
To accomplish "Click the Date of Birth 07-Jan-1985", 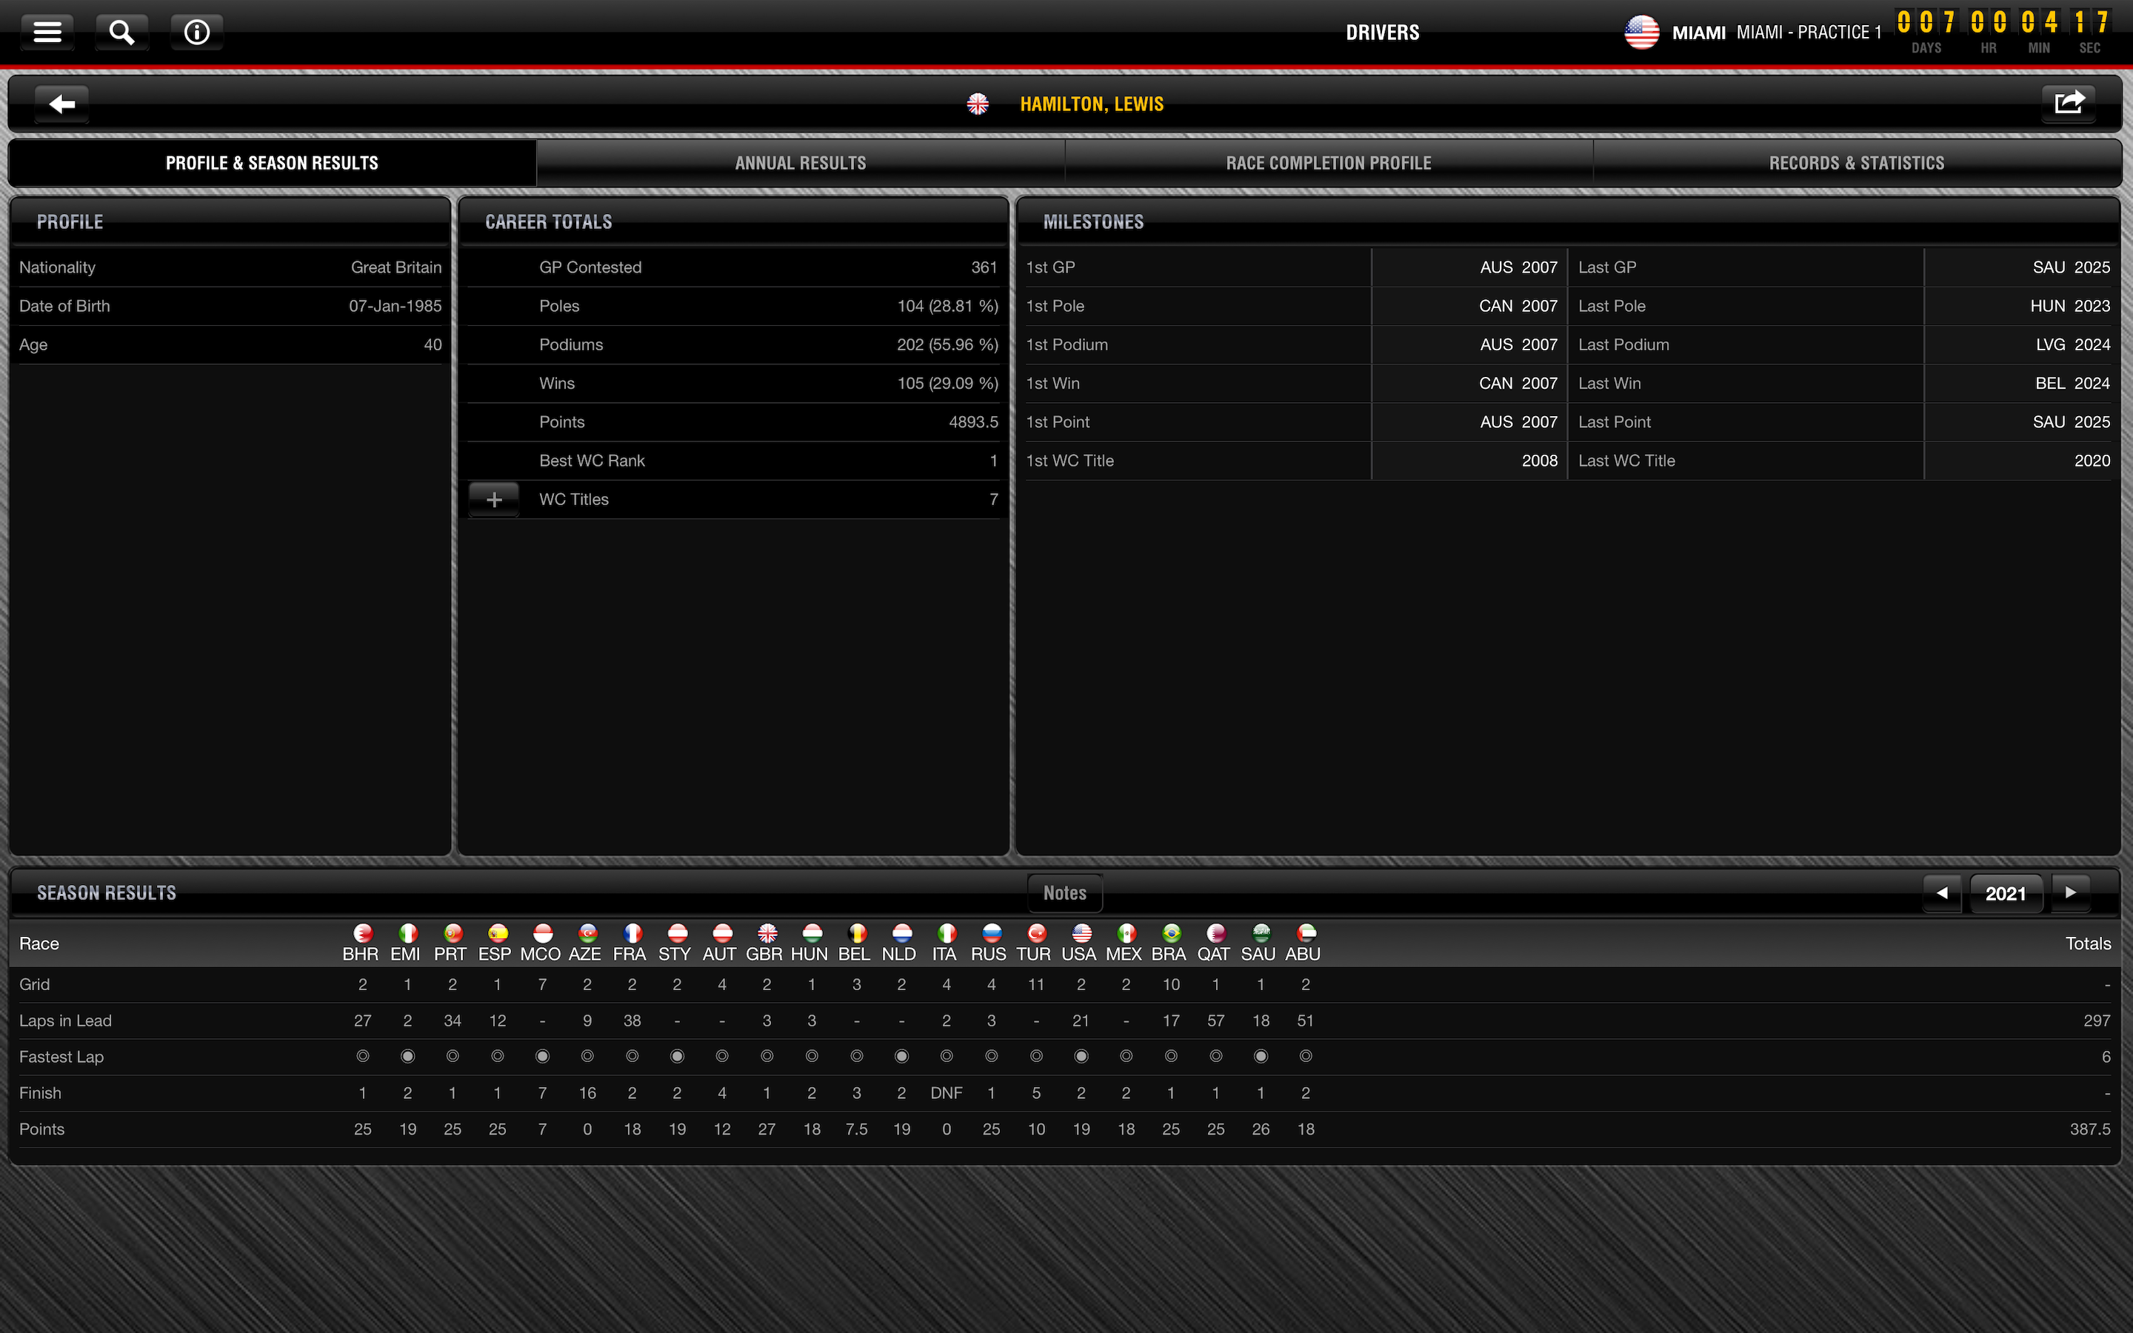I will tap(395, 306).
